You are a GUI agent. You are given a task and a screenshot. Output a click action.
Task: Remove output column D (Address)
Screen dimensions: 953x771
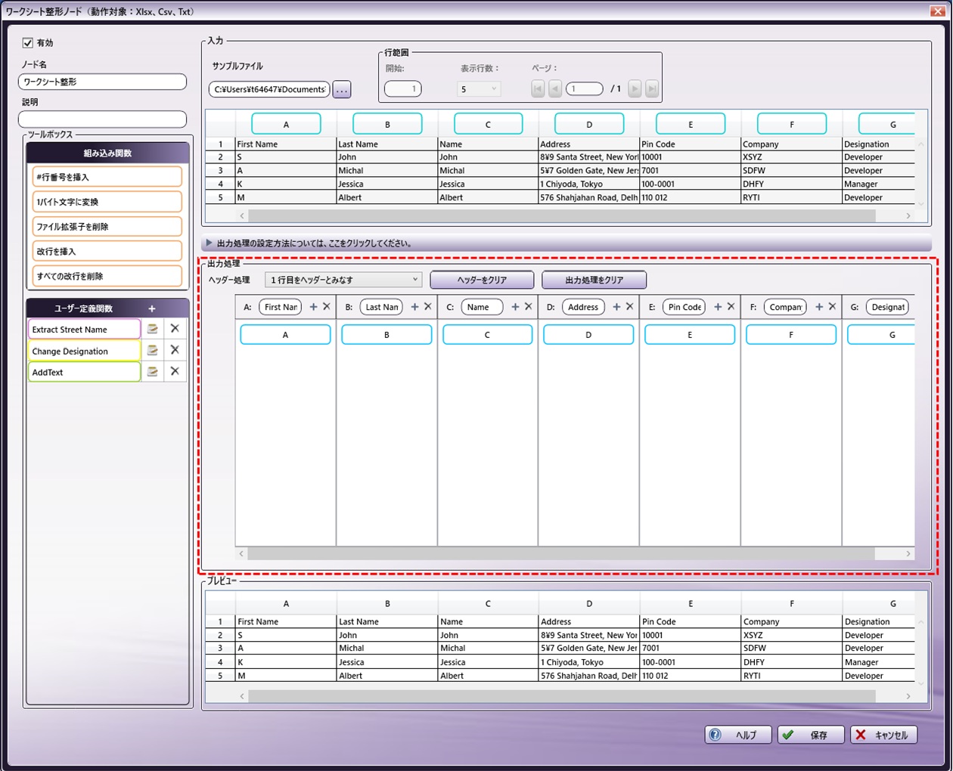[x=630, y=307]
